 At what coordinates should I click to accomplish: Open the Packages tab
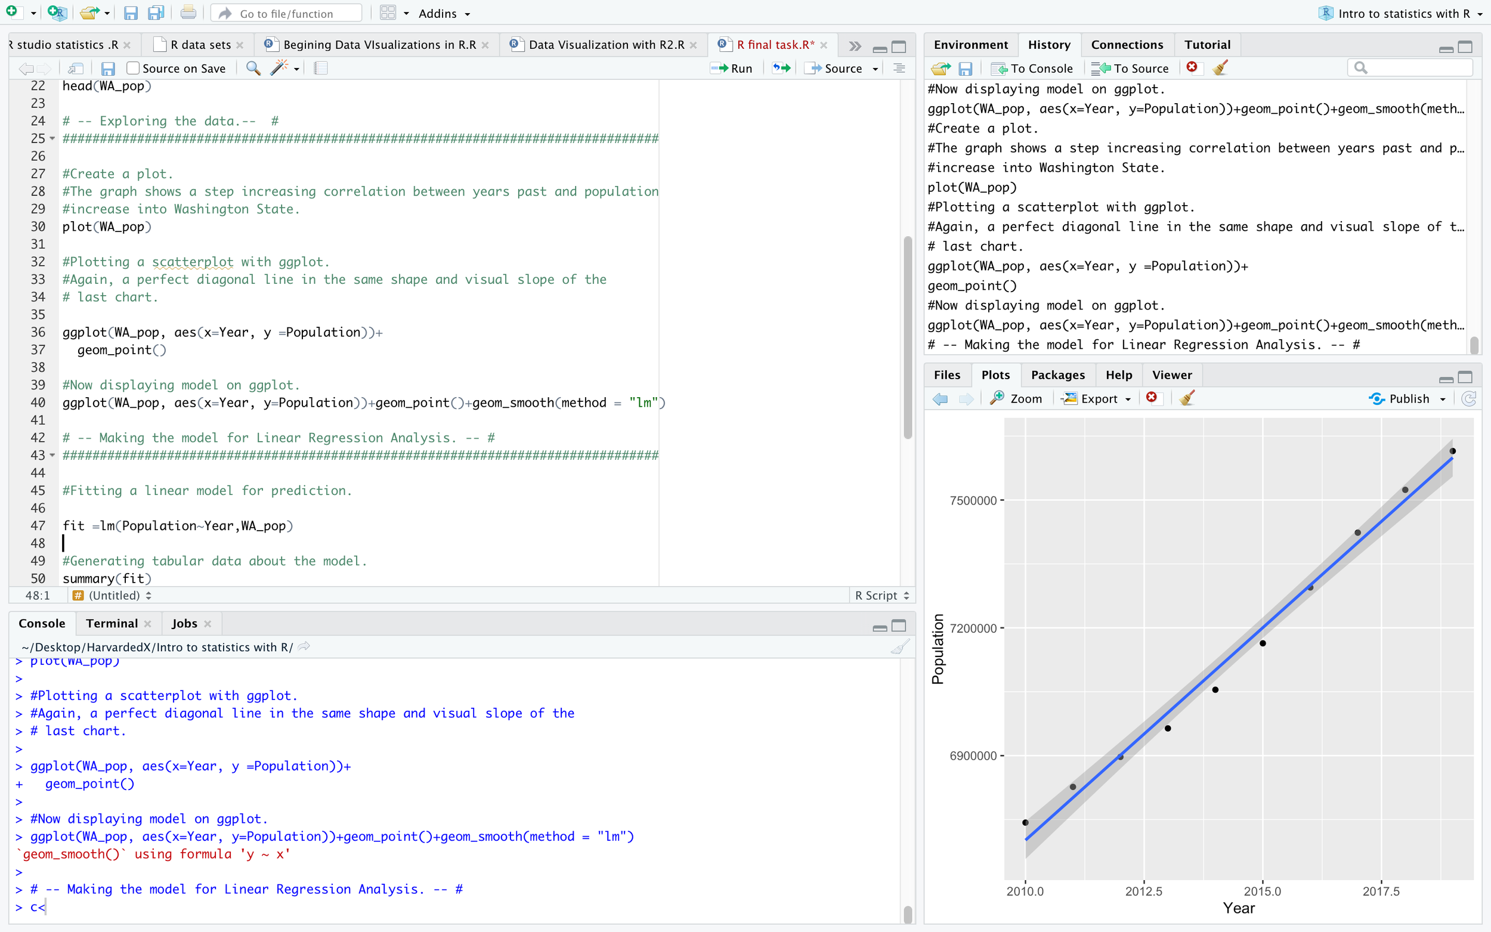1057,375
